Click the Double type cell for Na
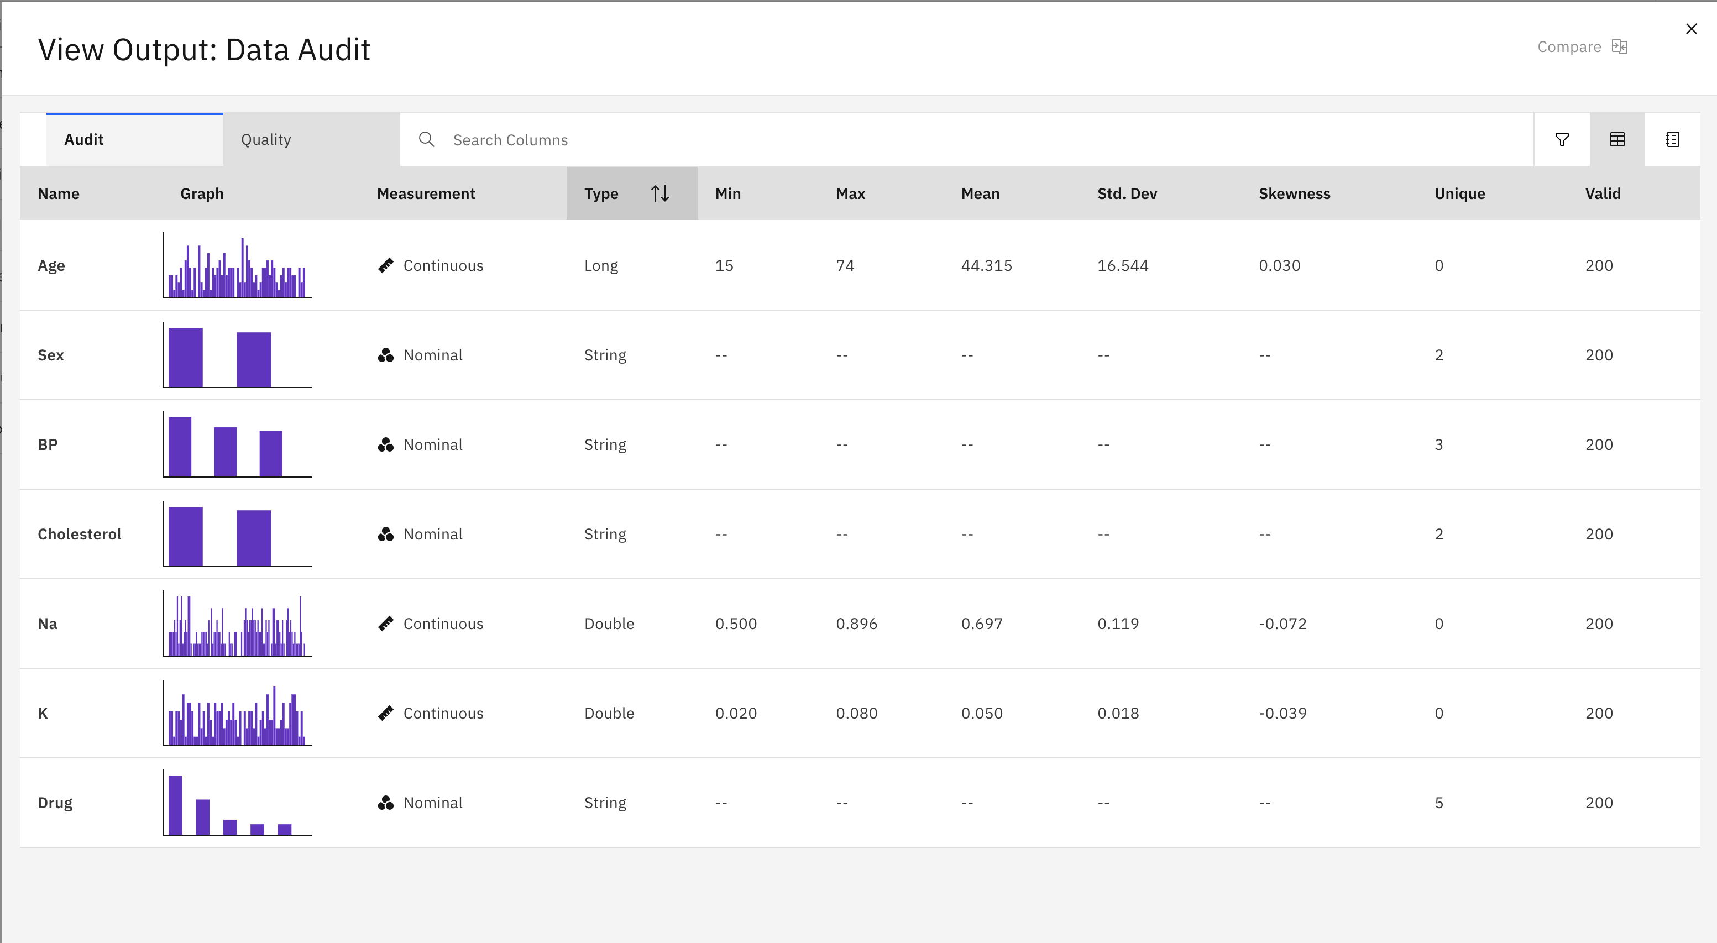 (x=609, y=624)
